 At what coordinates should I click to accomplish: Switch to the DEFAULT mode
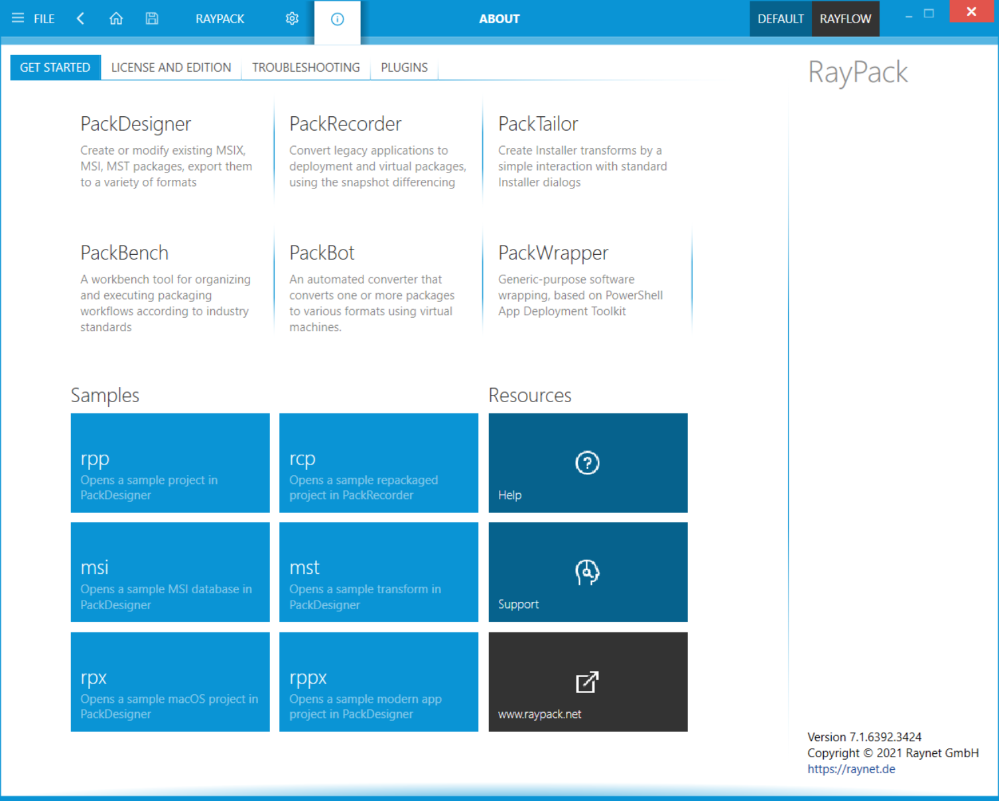tap(781, 19)
